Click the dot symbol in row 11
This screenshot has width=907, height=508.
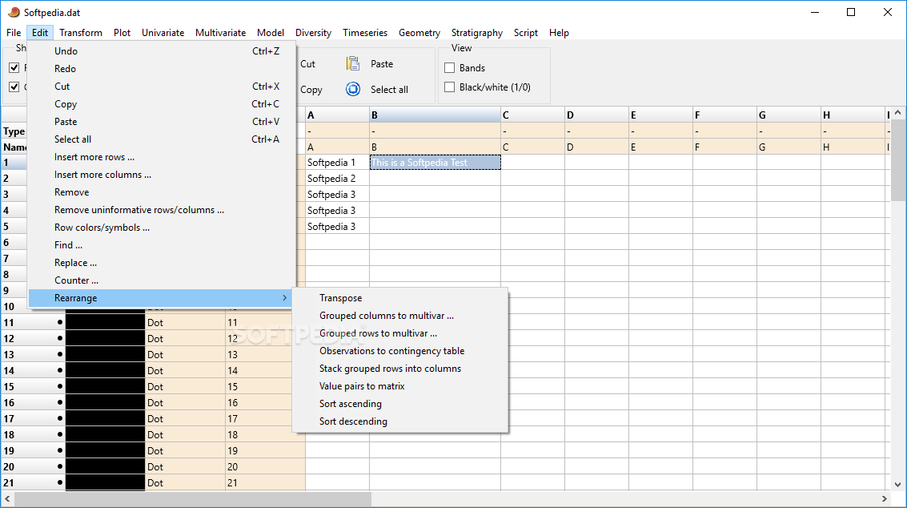(x=59, y=323)
